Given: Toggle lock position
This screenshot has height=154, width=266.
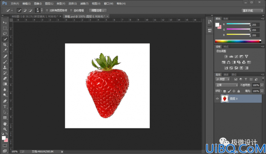Looking at the screenshot, I should pyautogui.click(x=234, y=91).
